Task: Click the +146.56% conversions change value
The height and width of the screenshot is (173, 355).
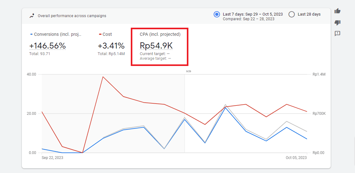Action: pos(48,46)
